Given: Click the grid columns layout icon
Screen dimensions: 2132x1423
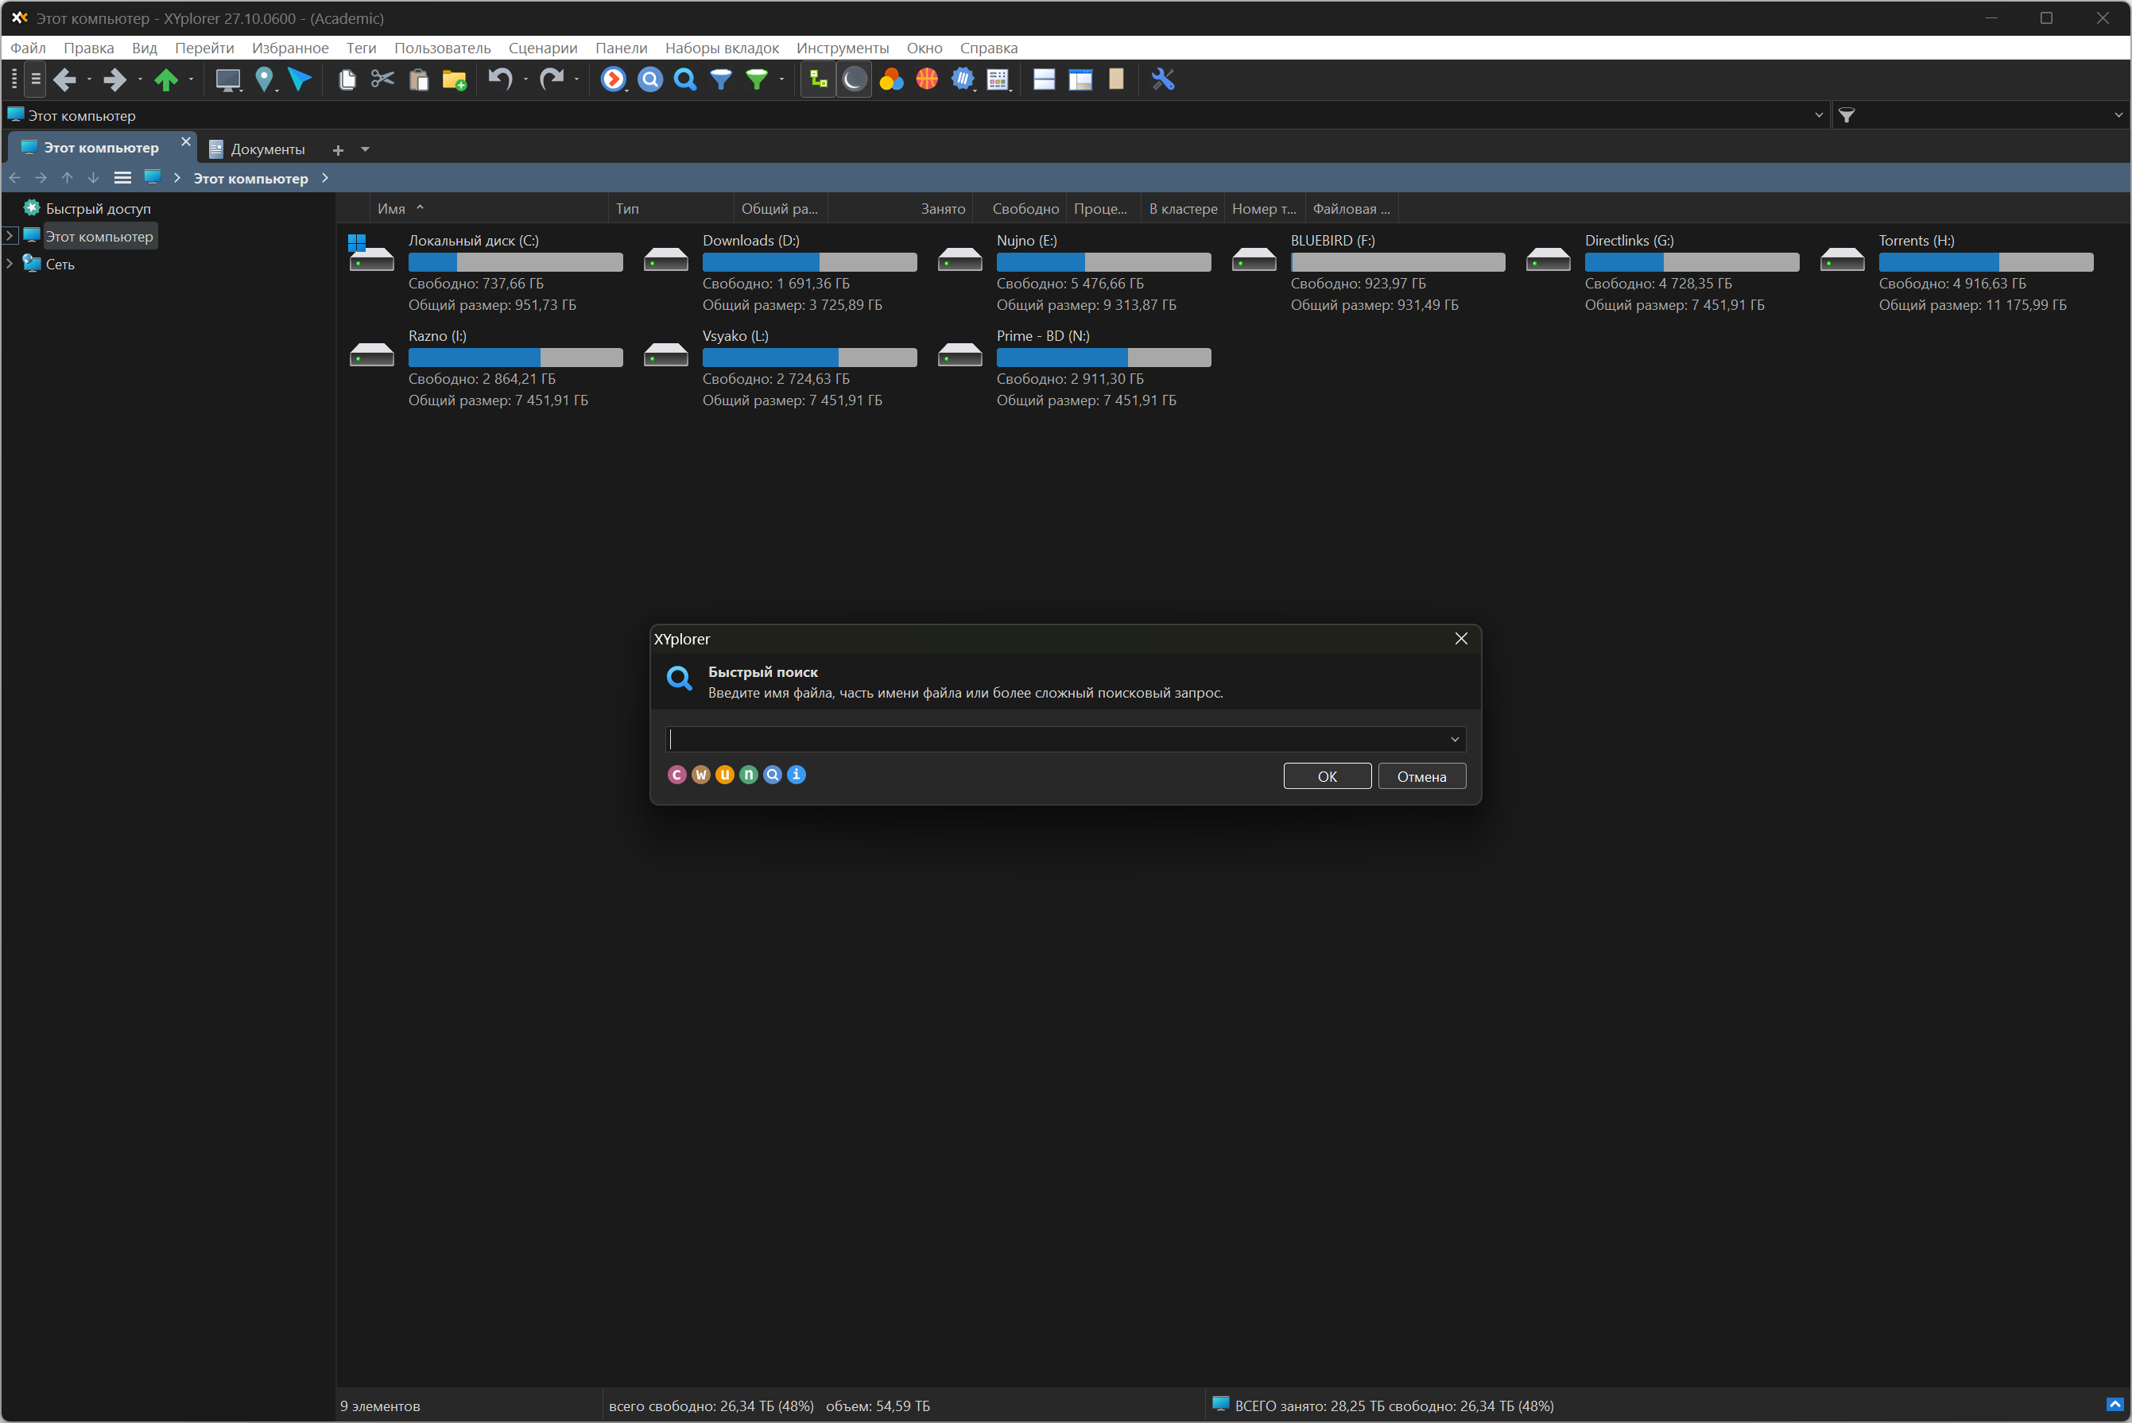Looking at the screenshot, I should (998, 80).
